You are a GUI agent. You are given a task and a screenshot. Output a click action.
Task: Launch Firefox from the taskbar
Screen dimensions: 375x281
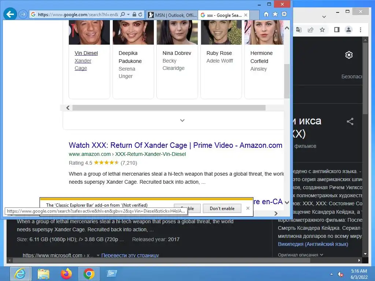point(66,274)
